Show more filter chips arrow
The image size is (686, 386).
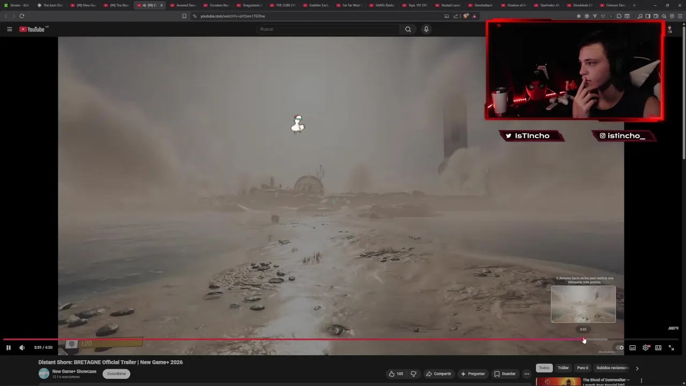tap(637, 368)
